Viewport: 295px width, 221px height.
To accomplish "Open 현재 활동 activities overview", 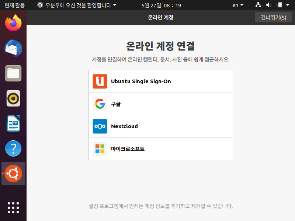I will [x=14, y=5].
